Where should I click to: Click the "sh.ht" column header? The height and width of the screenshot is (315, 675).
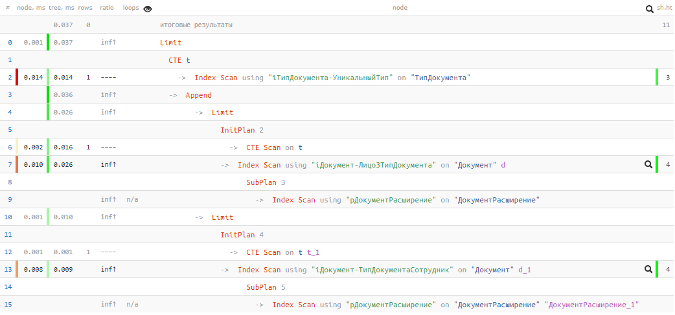pyautogui.click(x=665, y=8)
